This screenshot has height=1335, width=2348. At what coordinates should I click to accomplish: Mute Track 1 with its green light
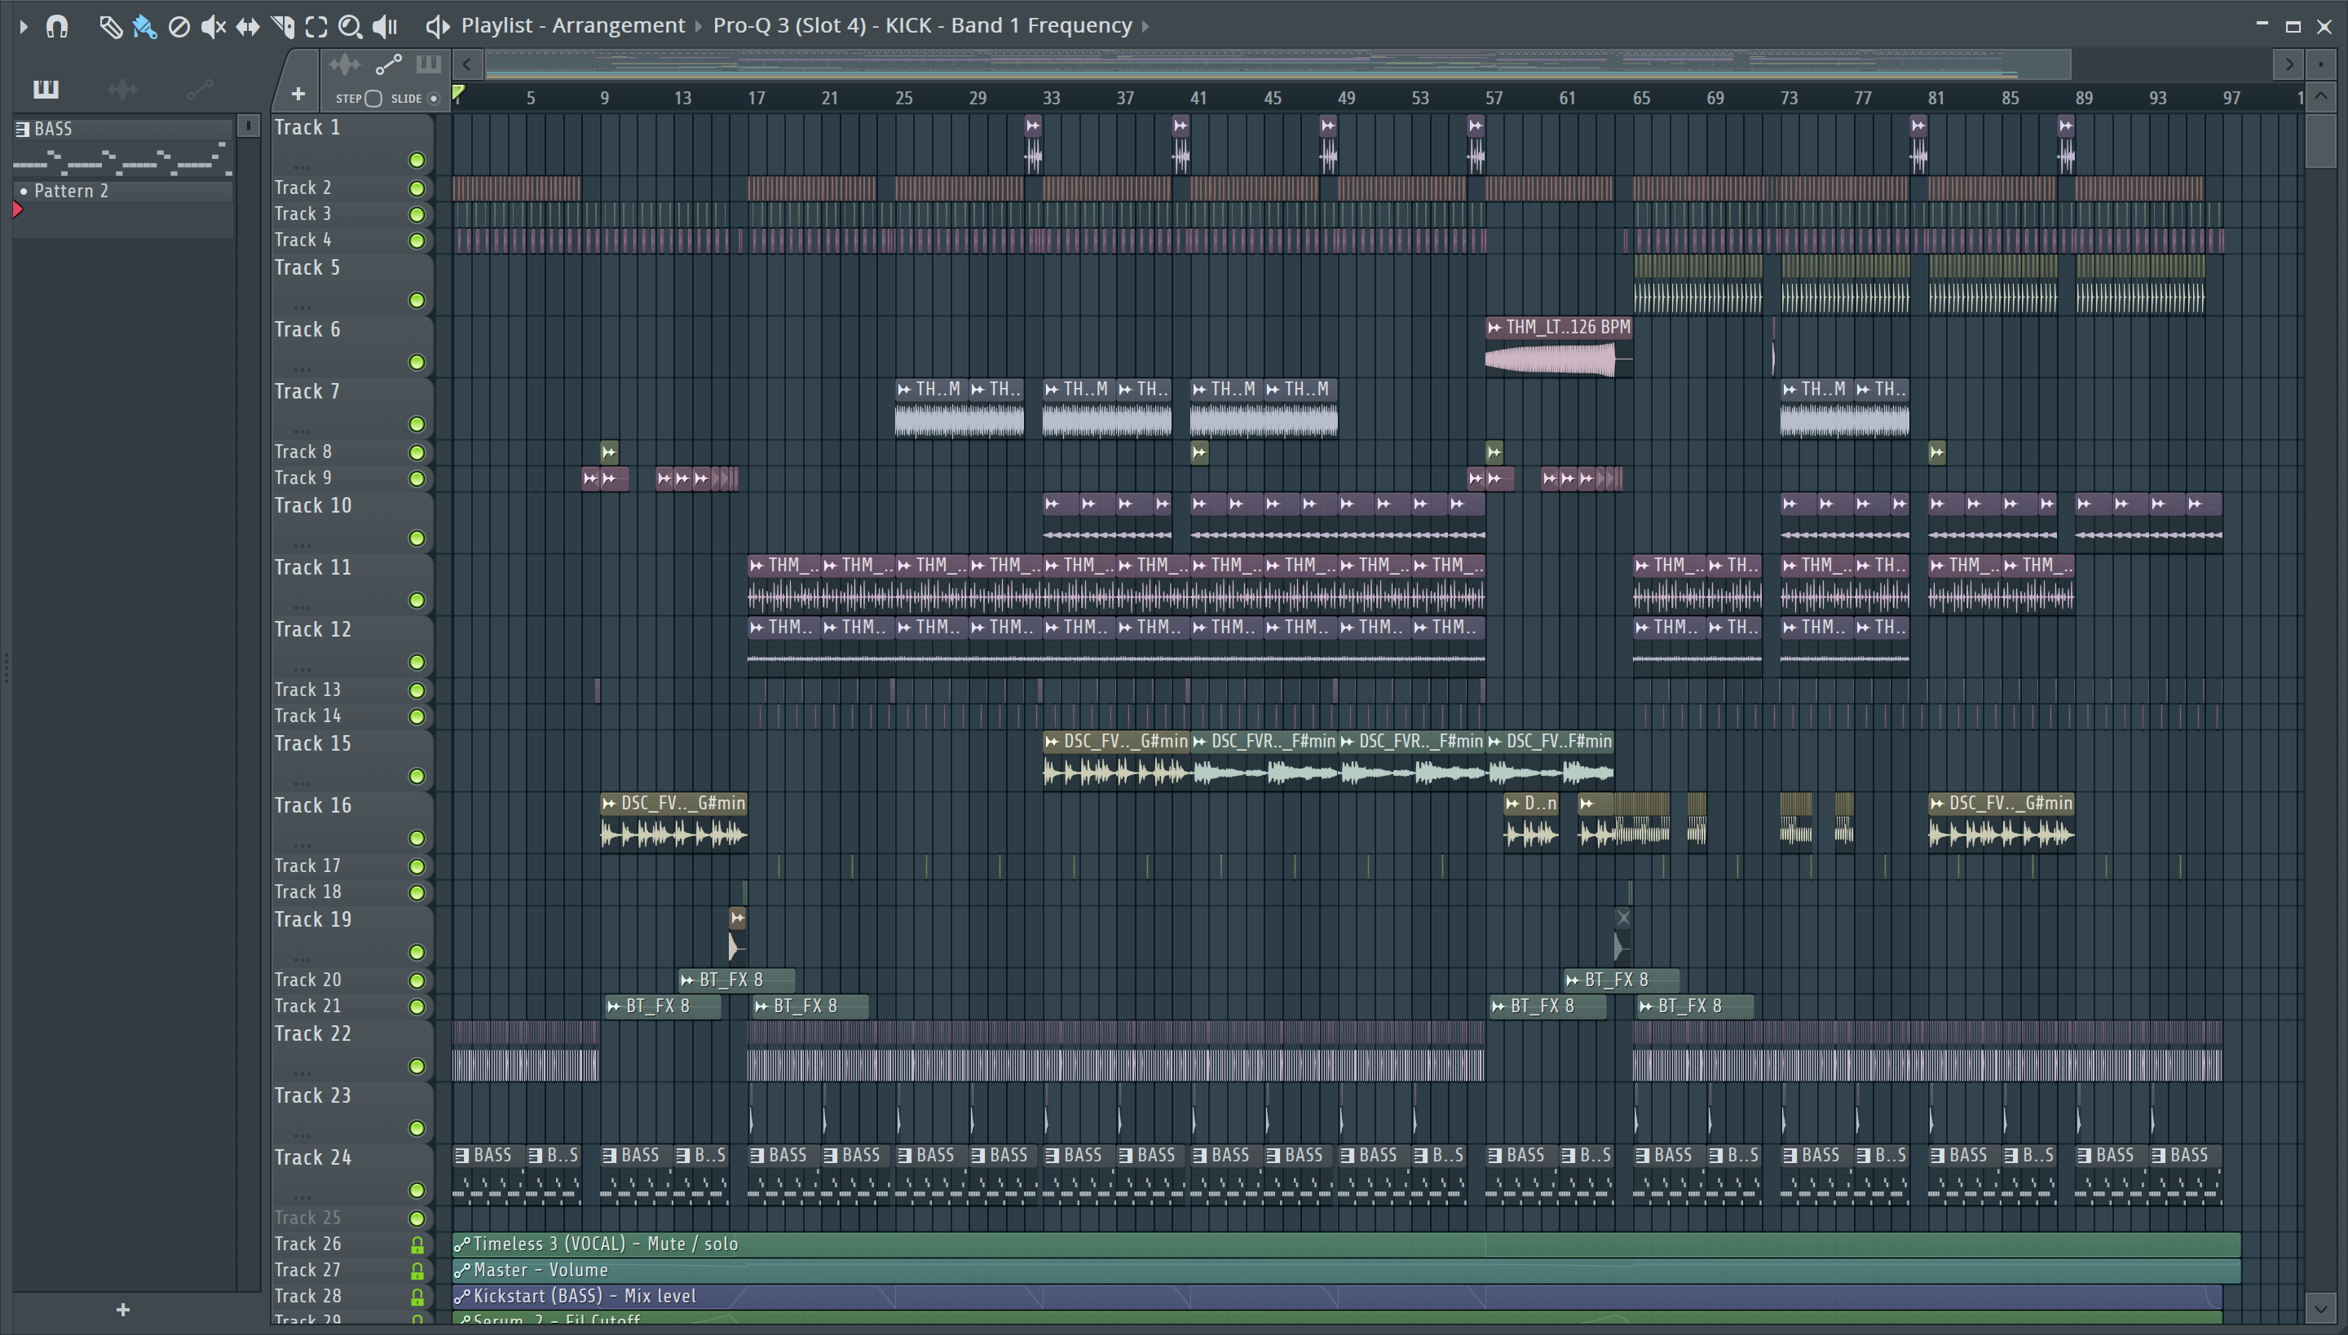(417, 161)
